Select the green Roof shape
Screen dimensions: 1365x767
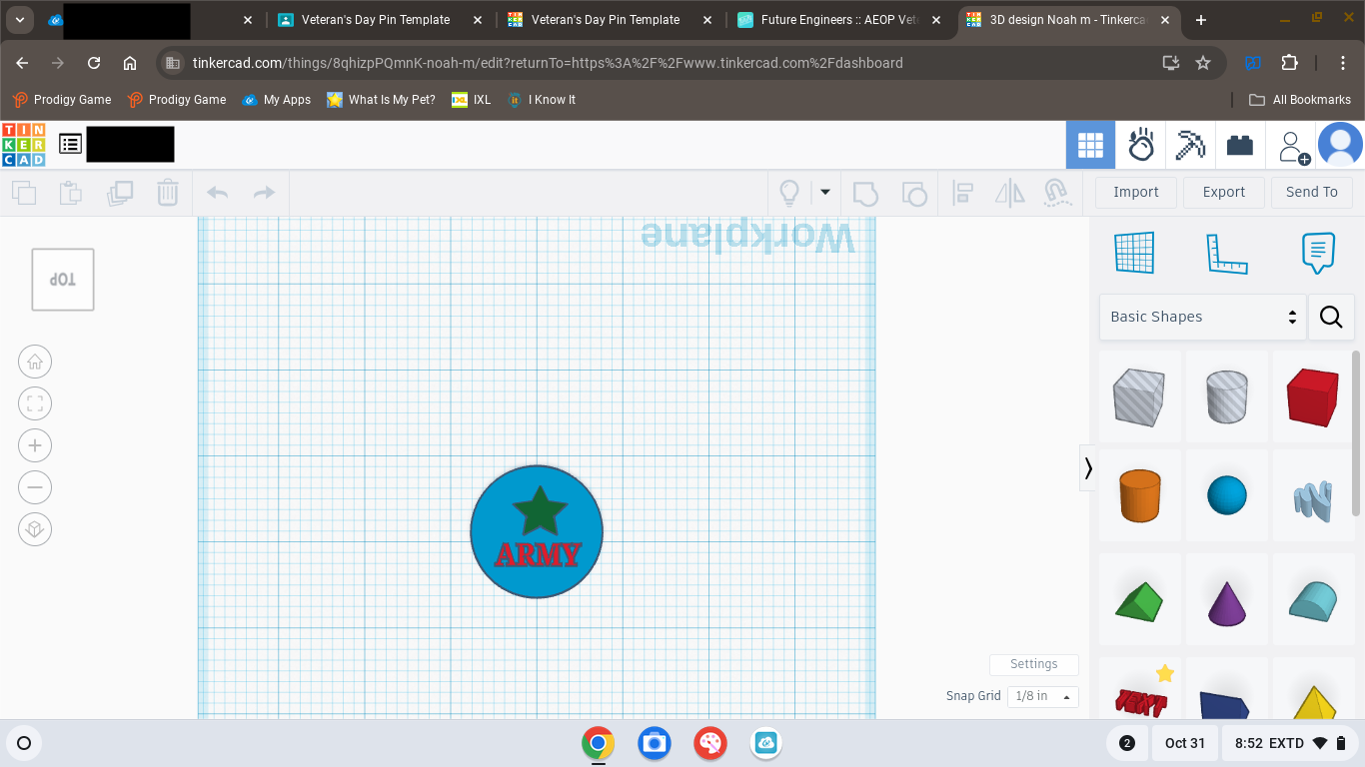[1139, 600]
